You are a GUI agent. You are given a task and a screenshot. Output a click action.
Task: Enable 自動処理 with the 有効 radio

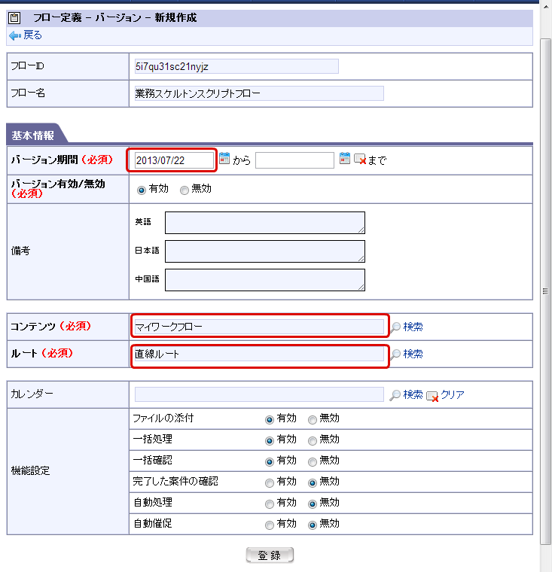click(x=270, y=504)
